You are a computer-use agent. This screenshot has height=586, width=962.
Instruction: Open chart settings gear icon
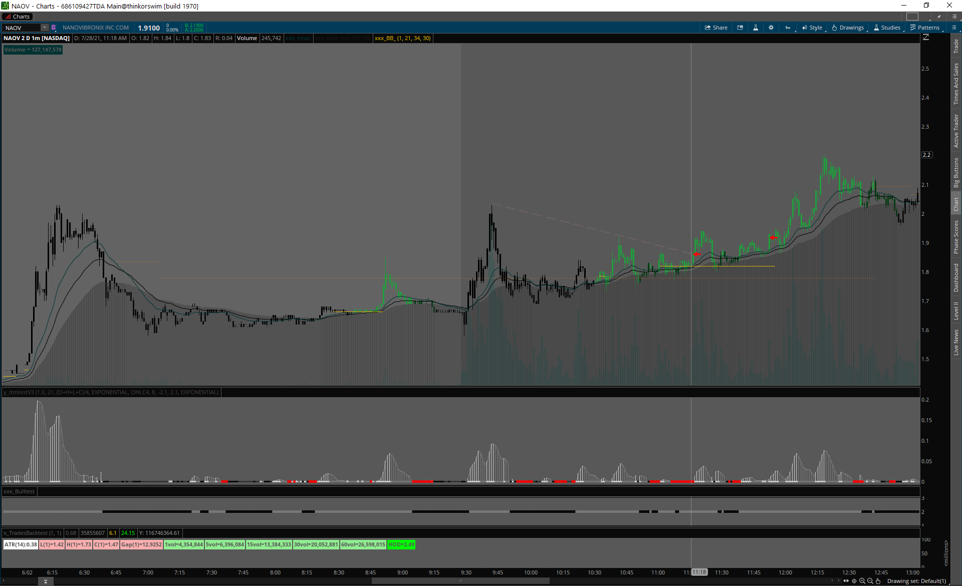tap(771, 28)
